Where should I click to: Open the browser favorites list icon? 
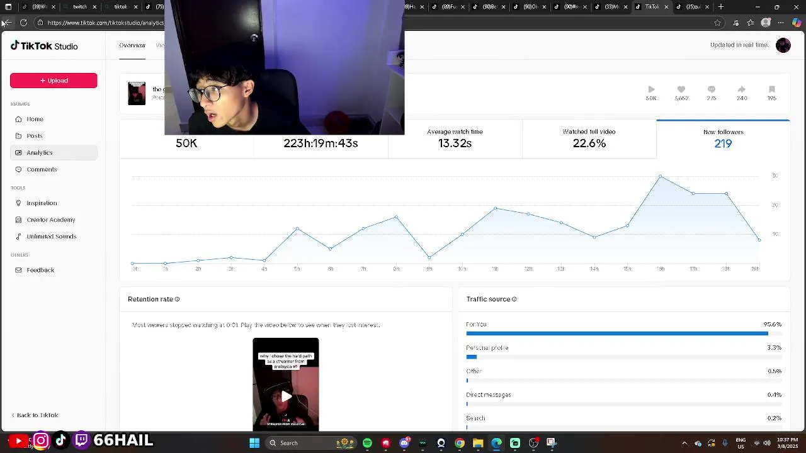coord(751,23)
